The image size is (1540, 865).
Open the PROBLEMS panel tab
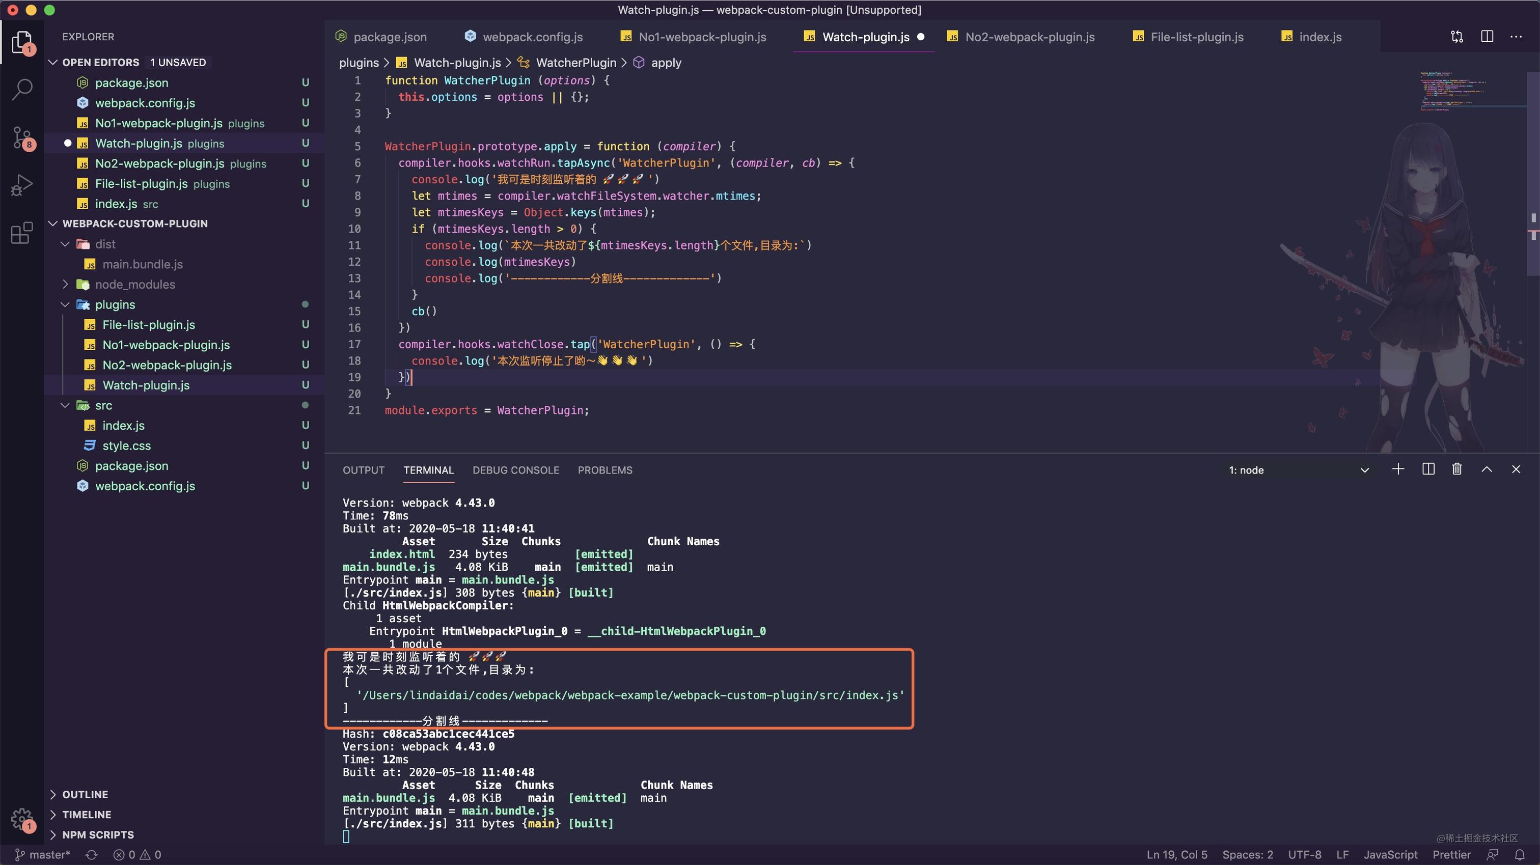pos(605,470)
